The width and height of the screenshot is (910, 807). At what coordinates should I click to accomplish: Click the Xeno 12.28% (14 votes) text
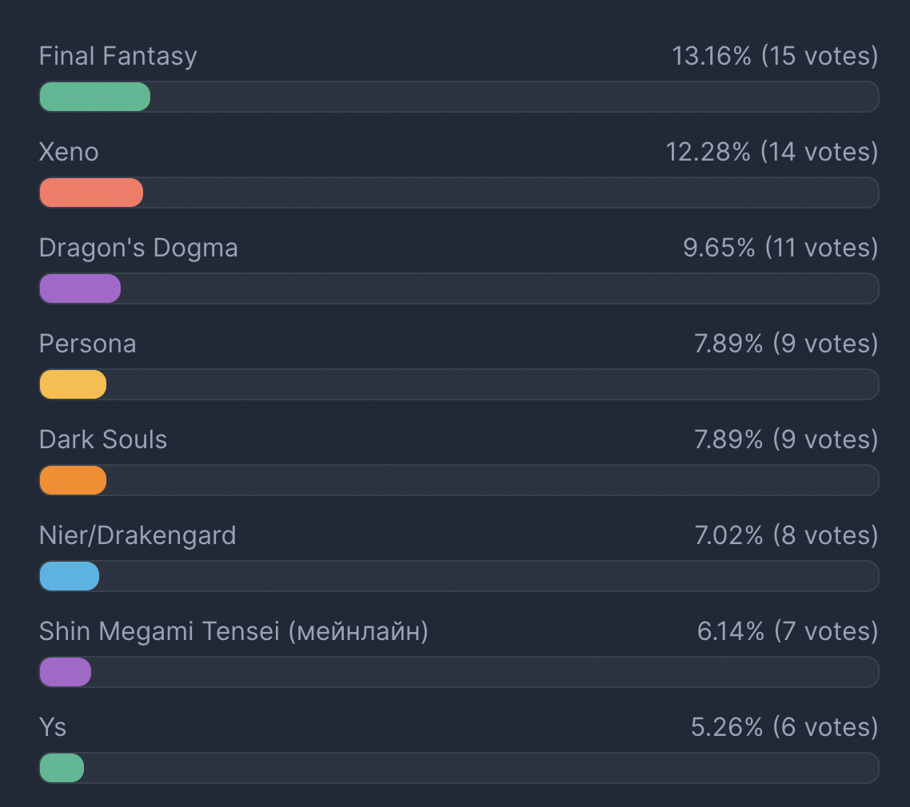point(772,152)
